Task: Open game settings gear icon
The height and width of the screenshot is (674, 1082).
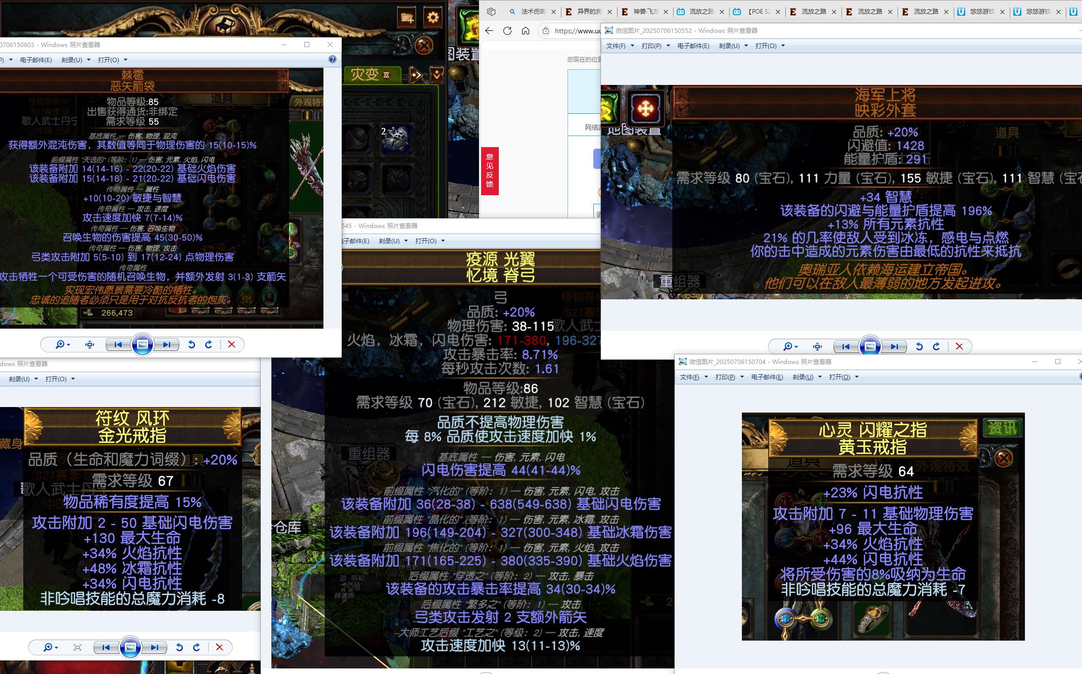Action: tap(433, 18)
